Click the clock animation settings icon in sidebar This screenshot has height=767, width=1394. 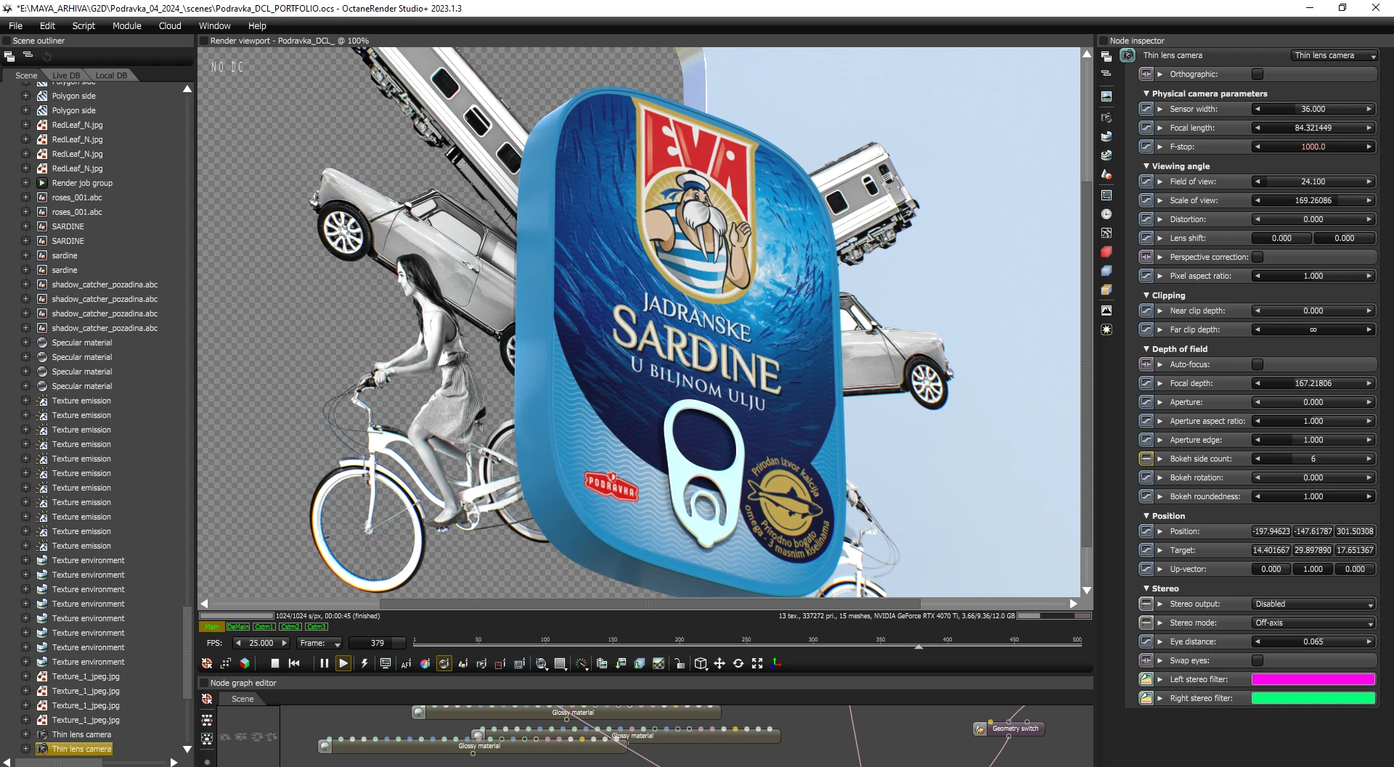click(1106, 214)
